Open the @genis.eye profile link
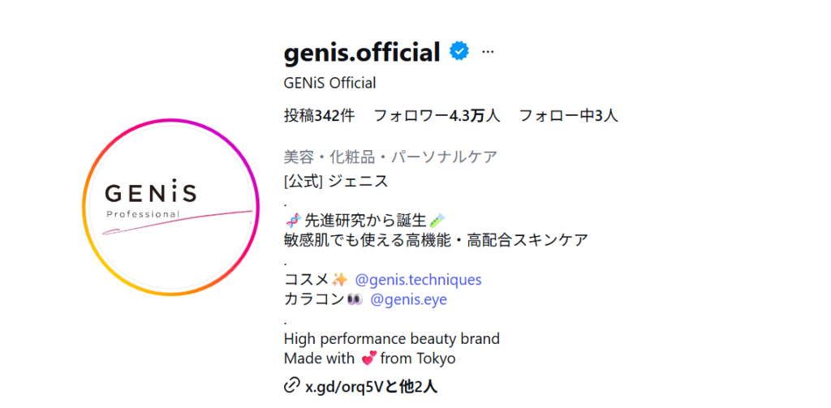 click(408, 299)
